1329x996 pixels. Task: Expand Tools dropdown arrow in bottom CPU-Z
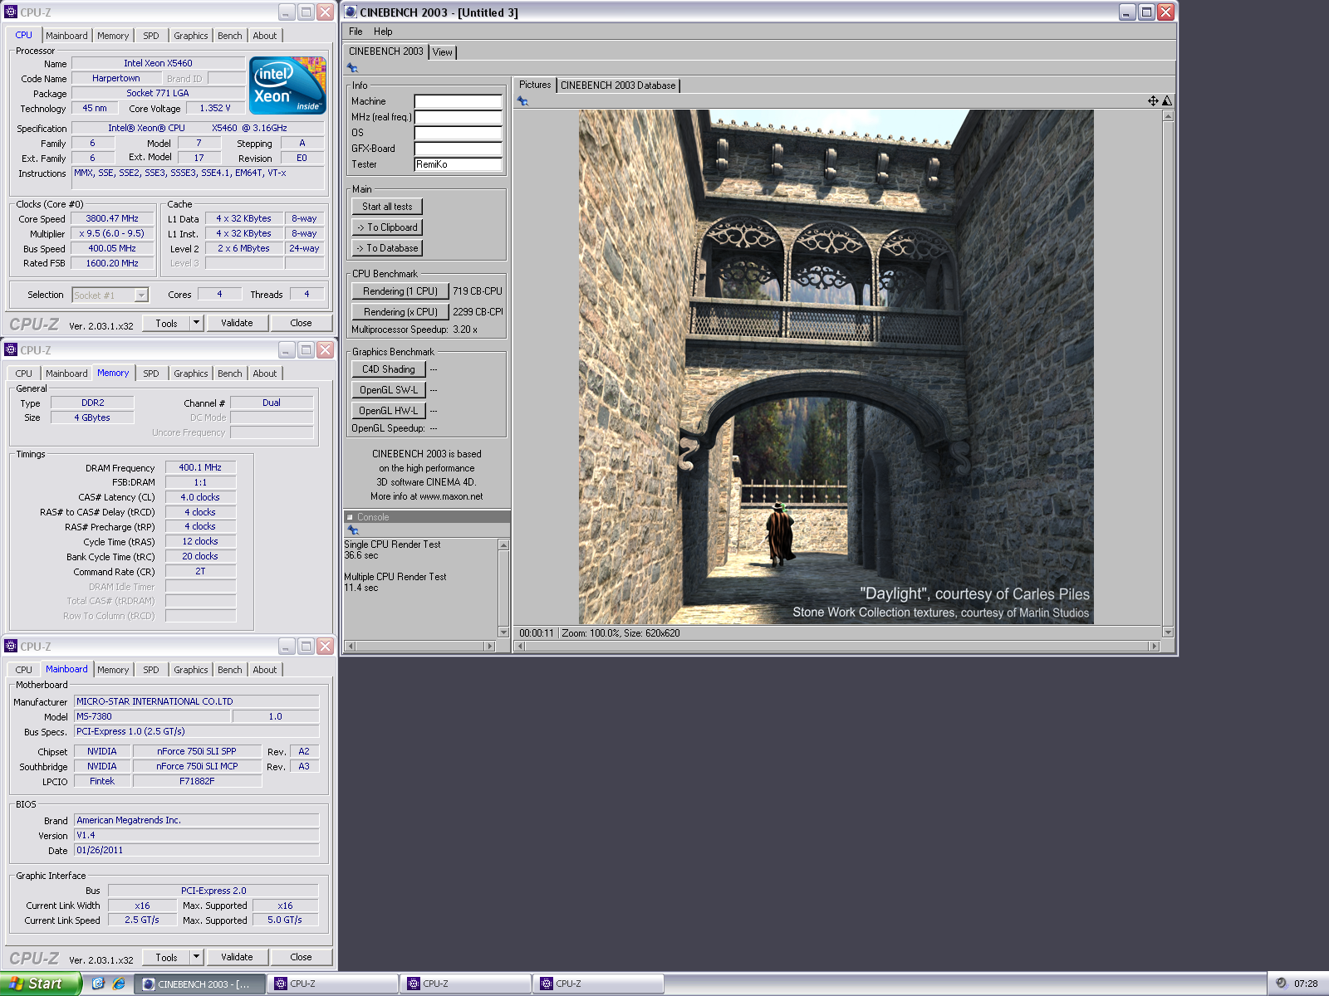point(197,957)
